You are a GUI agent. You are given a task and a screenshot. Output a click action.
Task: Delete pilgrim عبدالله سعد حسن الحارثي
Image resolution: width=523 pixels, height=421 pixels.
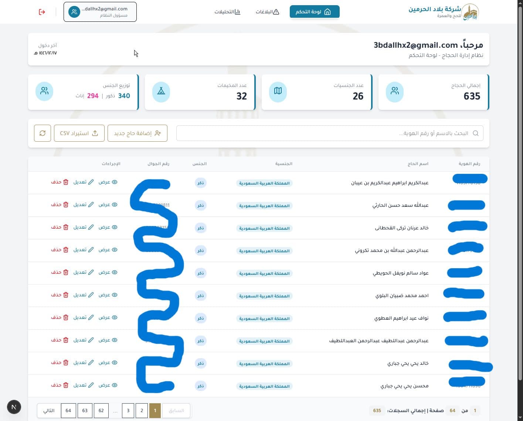tap(60, 205)
